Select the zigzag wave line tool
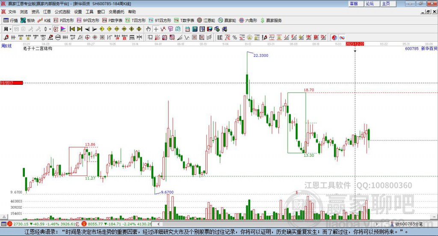The width and height of the screenshot is (438, 236). point(187,37)
